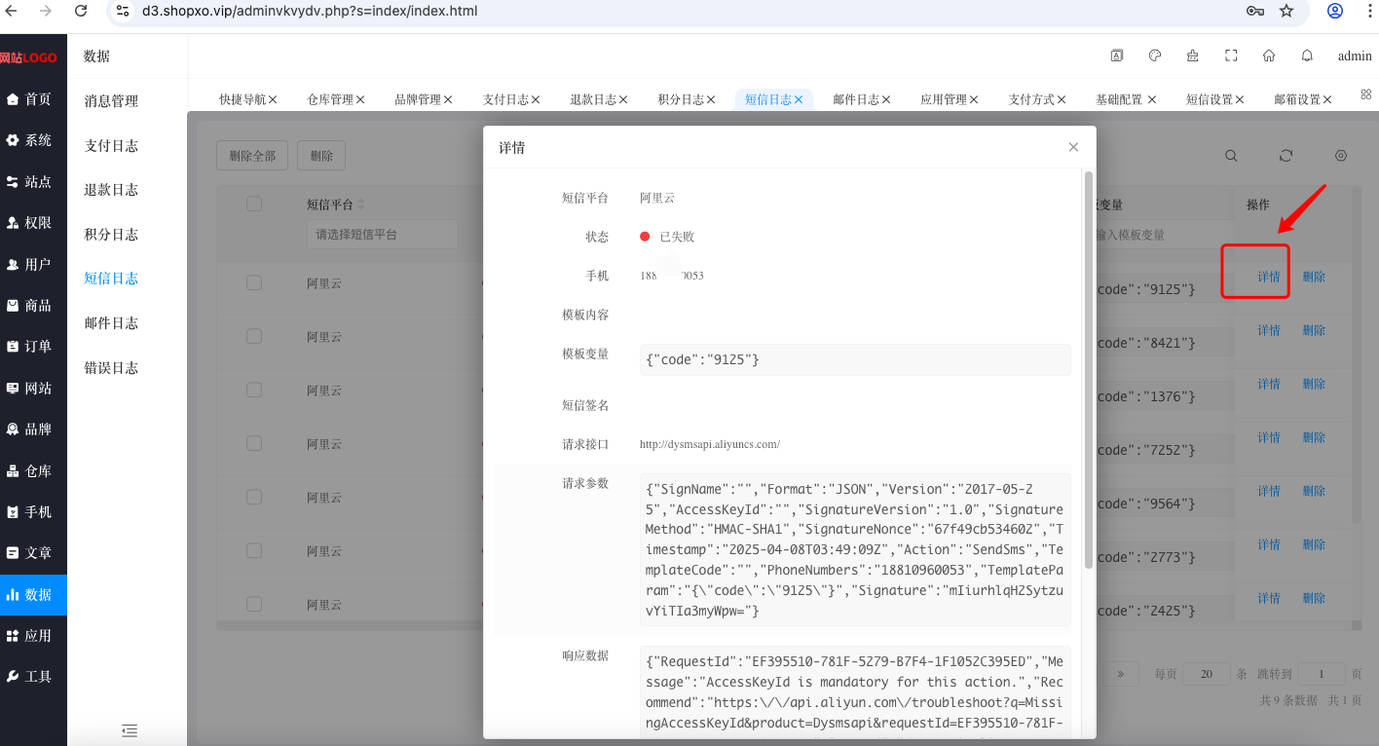Open the theme palette icon in header
Image resolution: width=1379 pixels, height=746 pixels.
coord(1155,56)
